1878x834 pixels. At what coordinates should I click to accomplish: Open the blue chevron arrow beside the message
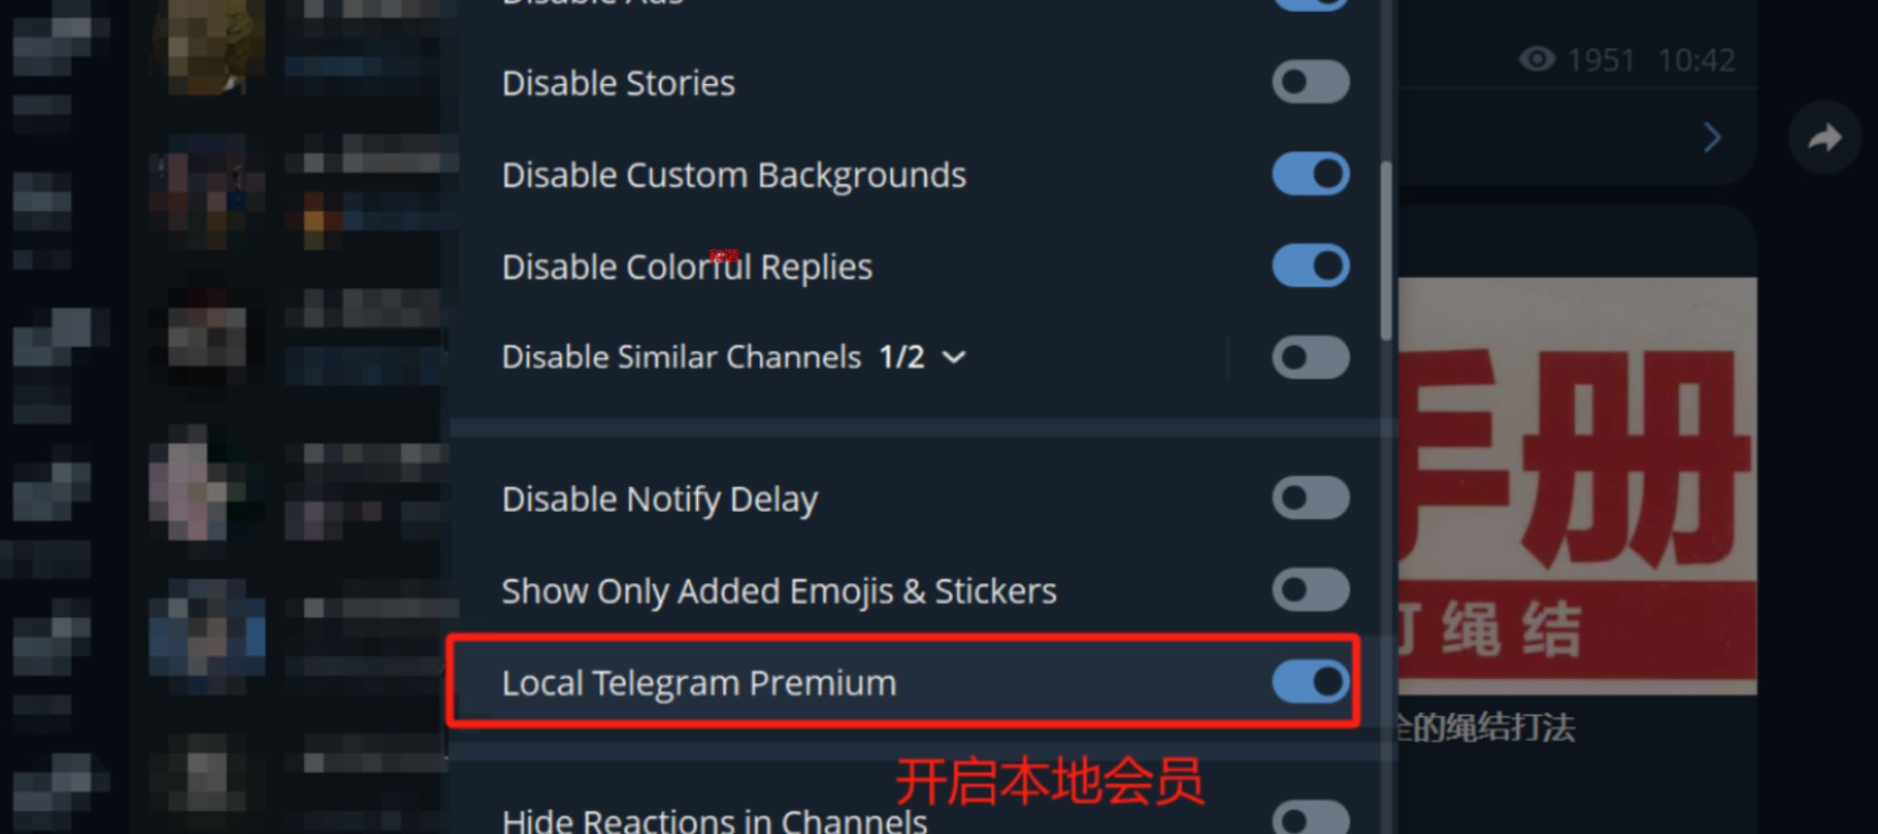tap(1713, 138)
